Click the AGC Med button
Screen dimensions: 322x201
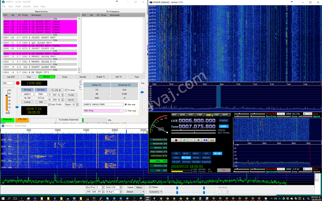pos(186,158)
